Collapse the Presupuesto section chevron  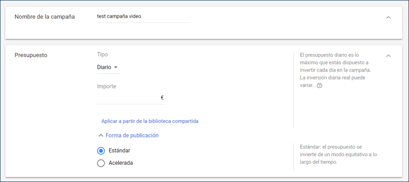pyautogui.click(x=388, y=56)
